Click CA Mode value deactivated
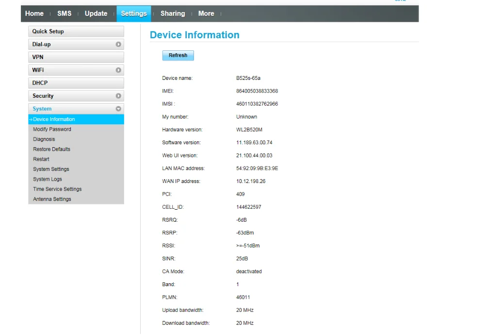485x336 pixels. pyautogui.click(x=249, y=272)
